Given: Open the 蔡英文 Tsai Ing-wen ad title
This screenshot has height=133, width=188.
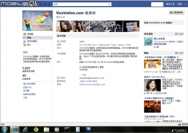Looking at the screenshot, I should pos(154,77).
